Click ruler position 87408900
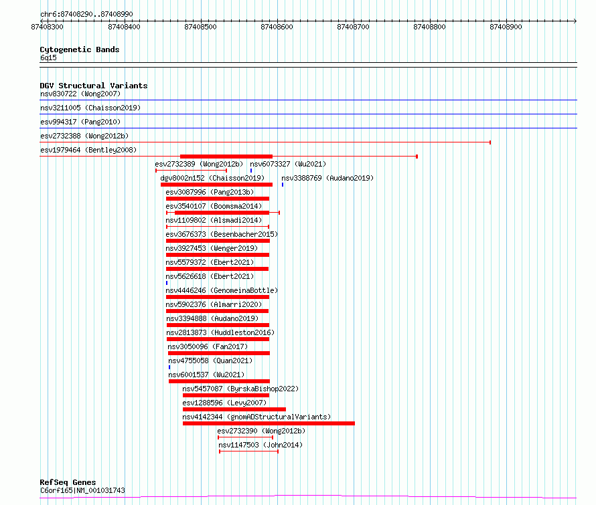 click(506, 27)
